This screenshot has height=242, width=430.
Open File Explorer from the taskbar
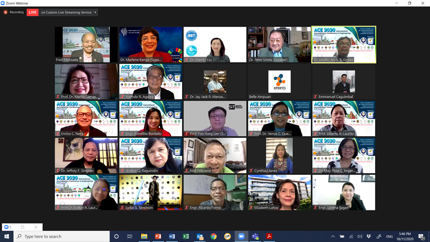click(x=144, y=237)
